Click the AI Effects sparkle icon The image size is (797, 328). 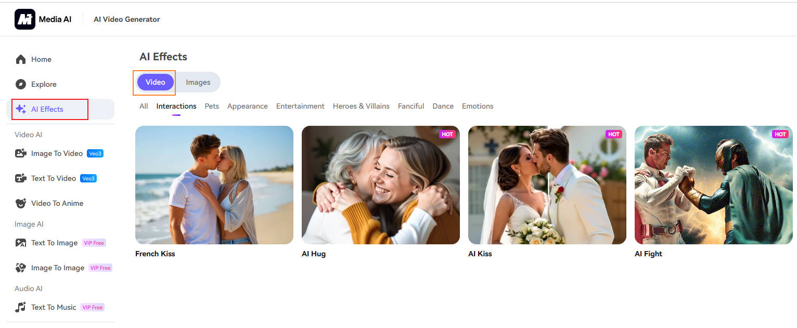(x=21, y=109)
